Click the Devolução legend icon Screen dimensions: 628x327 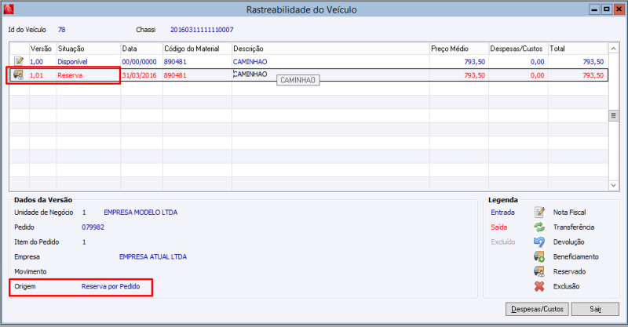539,242
